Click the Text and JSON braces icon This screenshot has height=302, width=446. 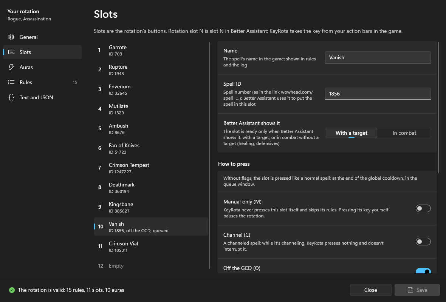pyautogui.click(x=11, y=97)
